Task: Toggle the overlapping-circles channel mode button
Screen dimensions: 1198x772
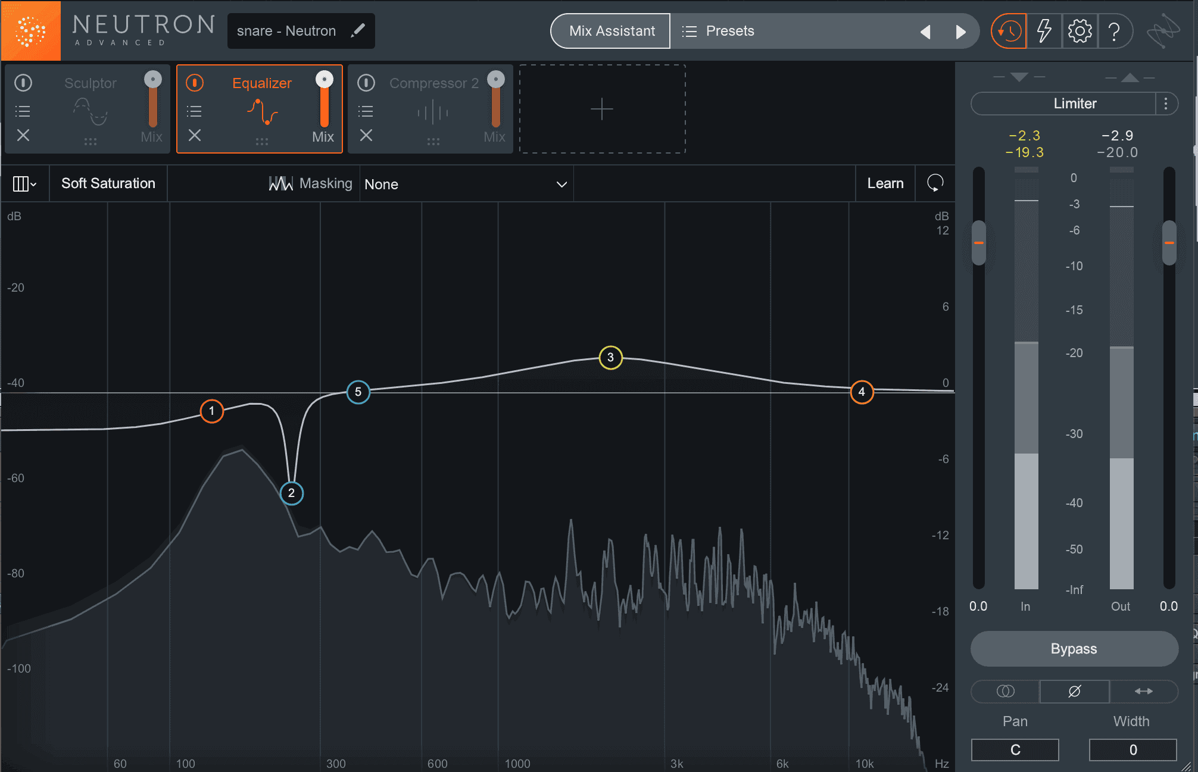Action: pyautogui.click(x=1006, y=691)
